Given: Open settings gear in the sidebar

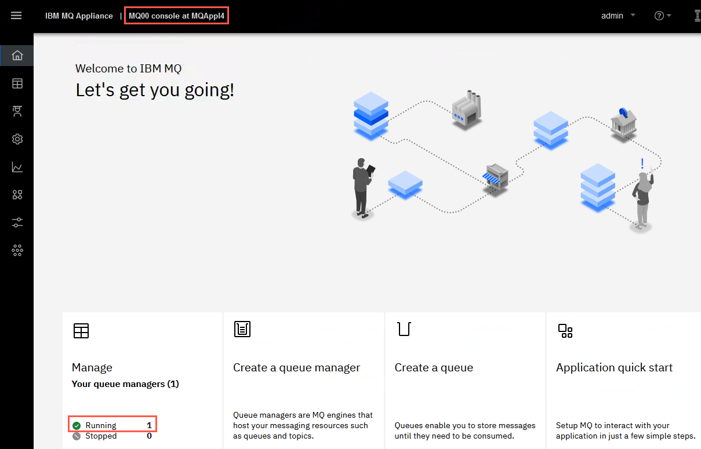Looking at the screenshot, I should pos(17,139).
